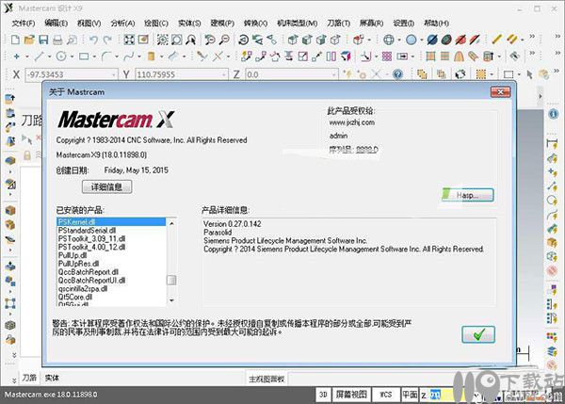This screenshot has height=404, width=565.
Task: Save the file with the floppy disk icon
Action: [43, 40]
